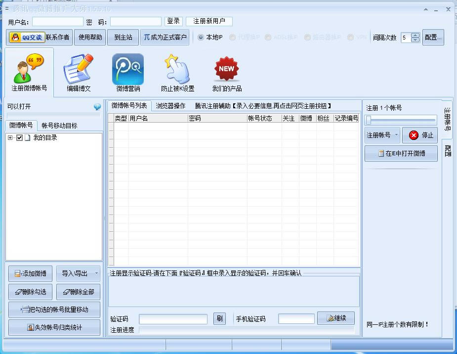
Task: Focus the 手机验证码 input field
Action: click(296, 319)
